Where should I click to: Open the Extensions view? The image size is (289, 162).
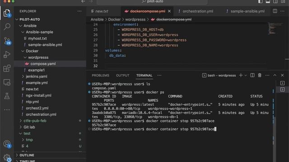tap(7, 68)
